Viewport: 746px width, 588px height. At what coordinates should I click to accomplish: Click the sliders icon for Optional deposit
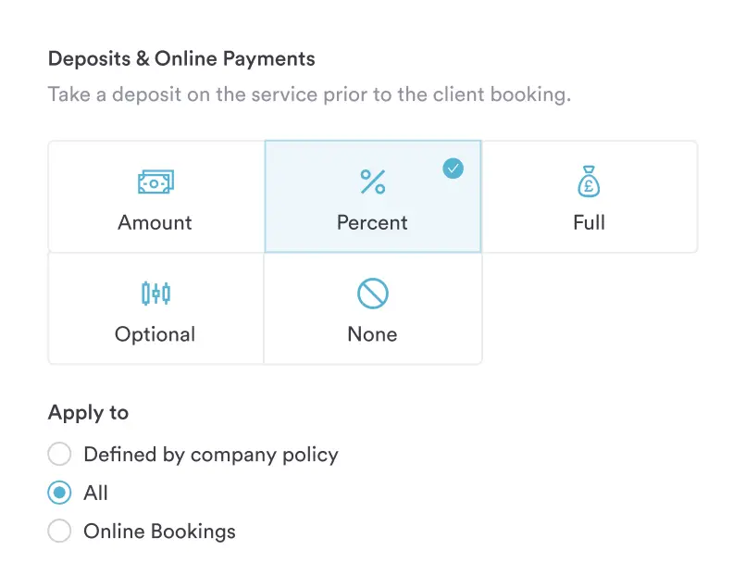(x=155, y=294)
